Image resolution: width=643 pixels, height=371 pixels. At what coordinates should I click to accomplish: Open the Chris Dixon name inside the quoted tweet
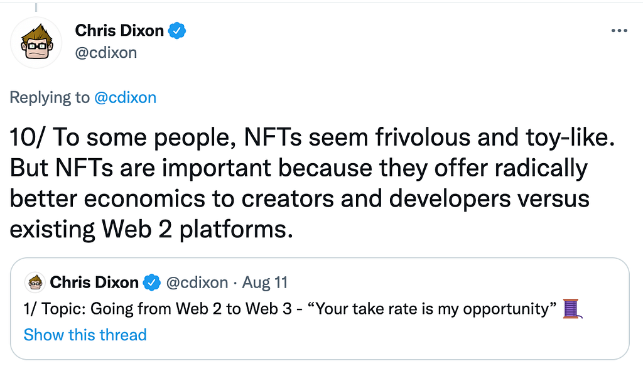tap(94, 282)
